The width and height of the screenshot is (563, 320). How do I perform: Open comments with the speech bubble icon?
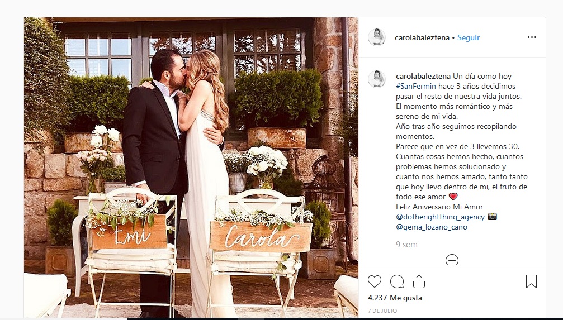coord(397,281)
